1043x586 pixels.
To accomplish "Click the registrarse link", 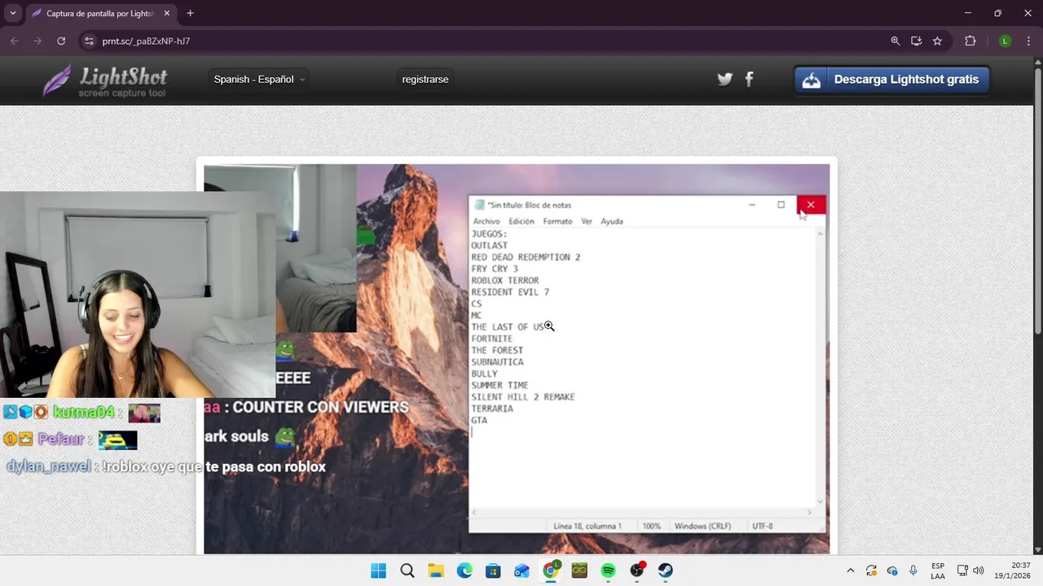I will pyautogui.click(x=425, y=79).
